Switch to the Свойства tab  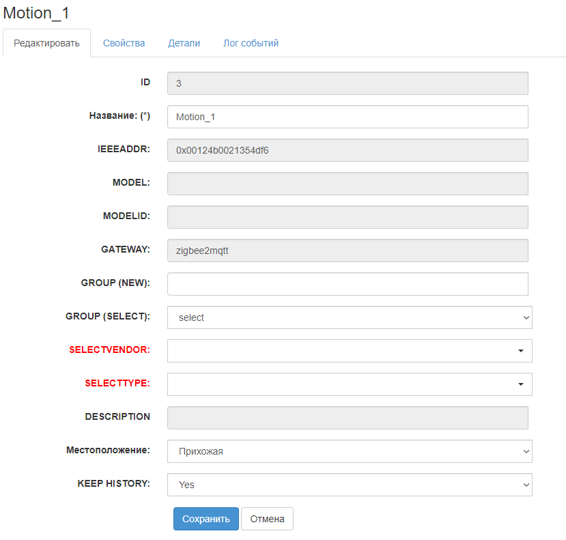[124, 43]
